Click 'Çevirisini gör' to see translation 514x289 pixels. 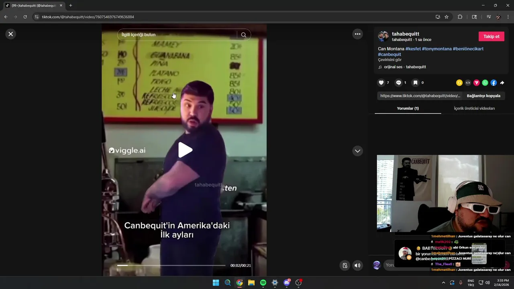[390, 60]
